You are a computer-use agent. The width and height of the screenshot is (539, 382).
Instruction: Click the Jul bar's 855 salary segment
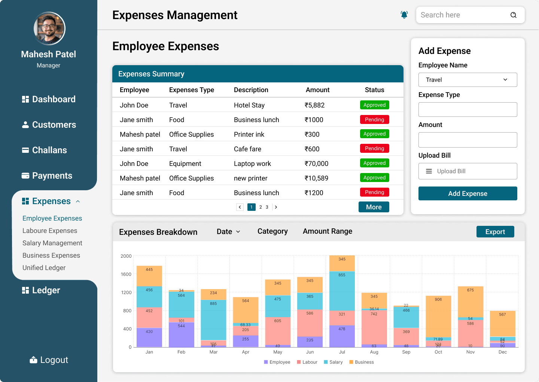[342, 291]
